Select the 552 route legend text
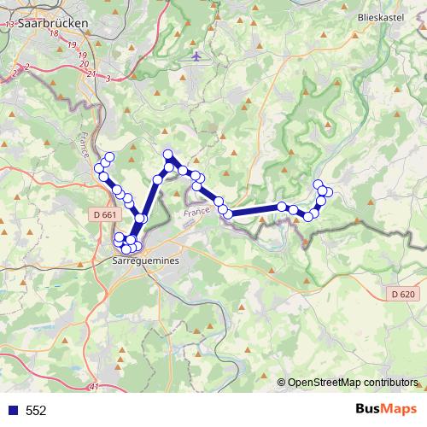The width and height of the screenshot is (427, 427). coord(36,411)
